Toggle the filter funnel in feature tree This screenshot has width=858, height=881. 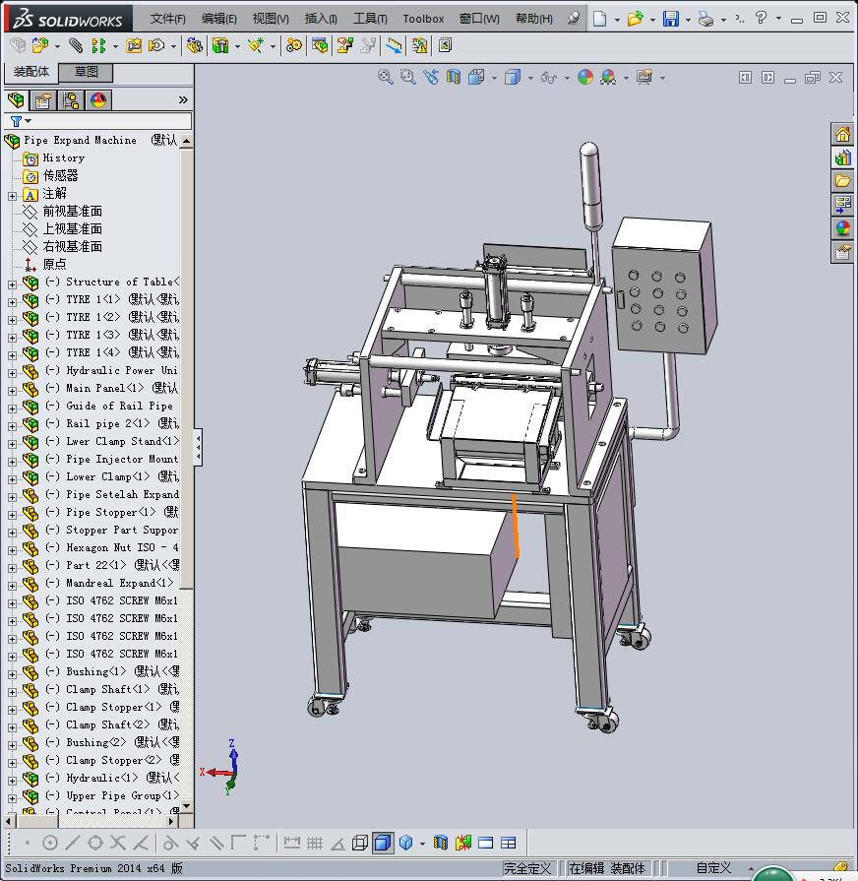[17, 121]
